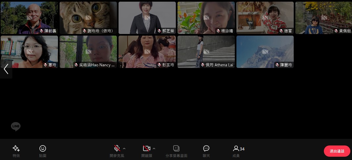Select the cat thumbnail of 謝玲玲
This screenshot has width=352, height=160.
click(x=88, y=18)
